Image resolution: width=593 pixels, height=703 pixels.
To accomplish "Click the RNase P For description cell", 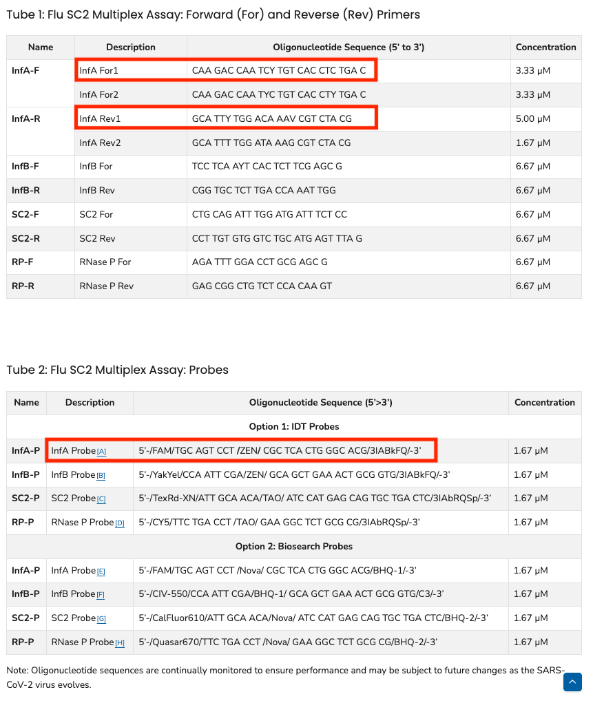I will (131, 262).
